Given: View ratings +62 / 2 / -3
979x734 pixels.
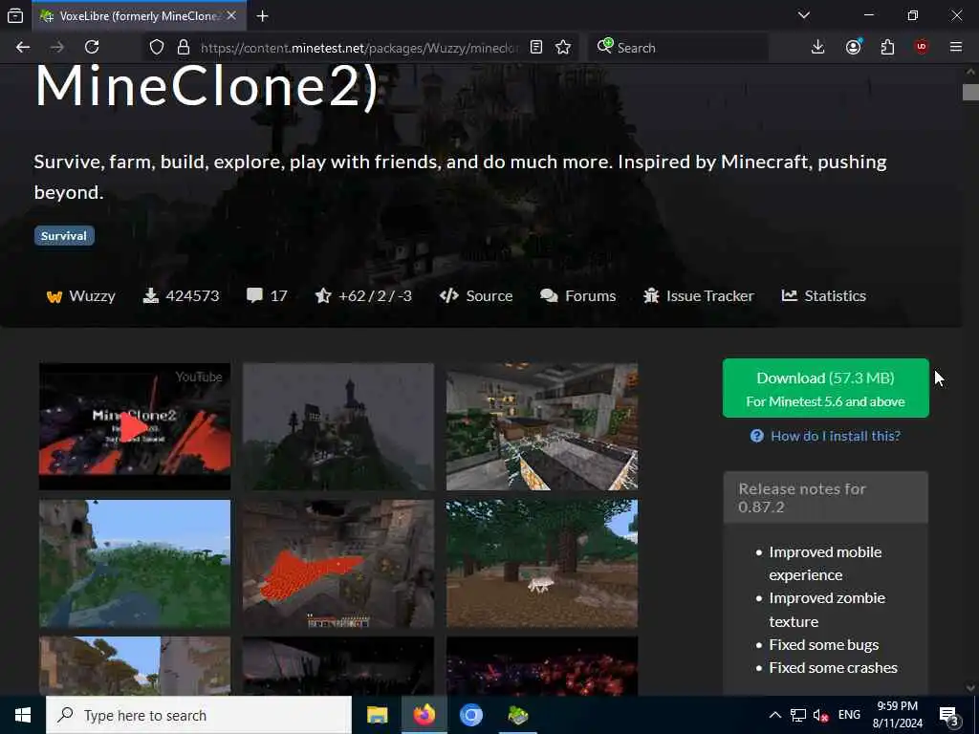Looking at the screenshot, I should click(x=363, y=296).
